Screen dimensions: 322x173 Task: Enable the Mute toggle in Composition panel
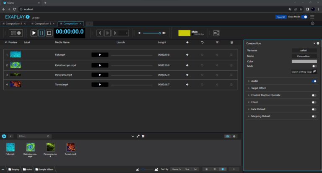point(314,66)
